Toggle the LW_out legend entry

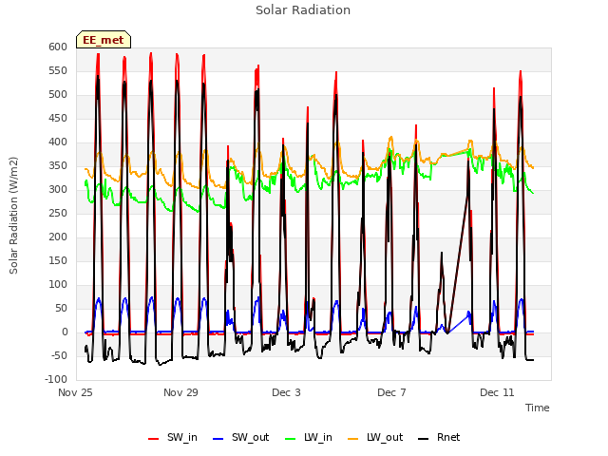click(x=375, y=437)
